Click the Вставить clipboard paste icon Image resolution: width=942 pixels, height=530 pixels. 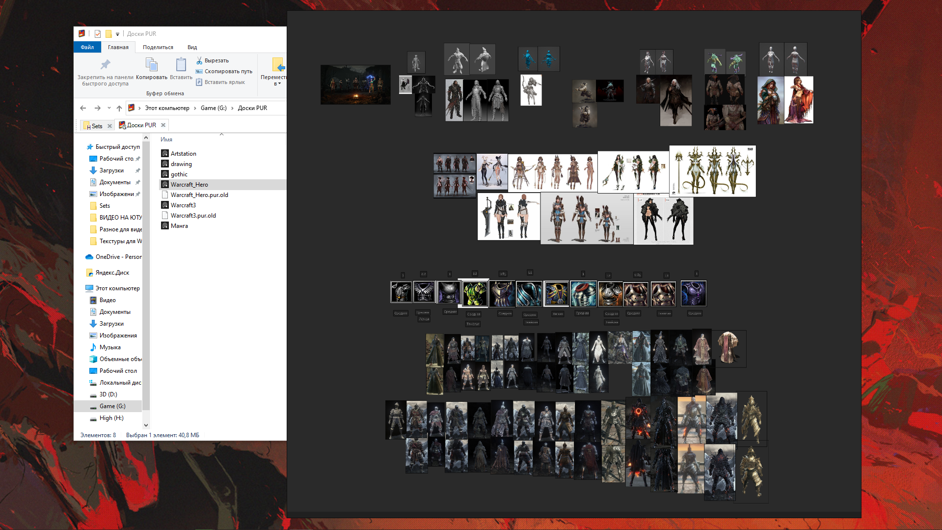181,64
